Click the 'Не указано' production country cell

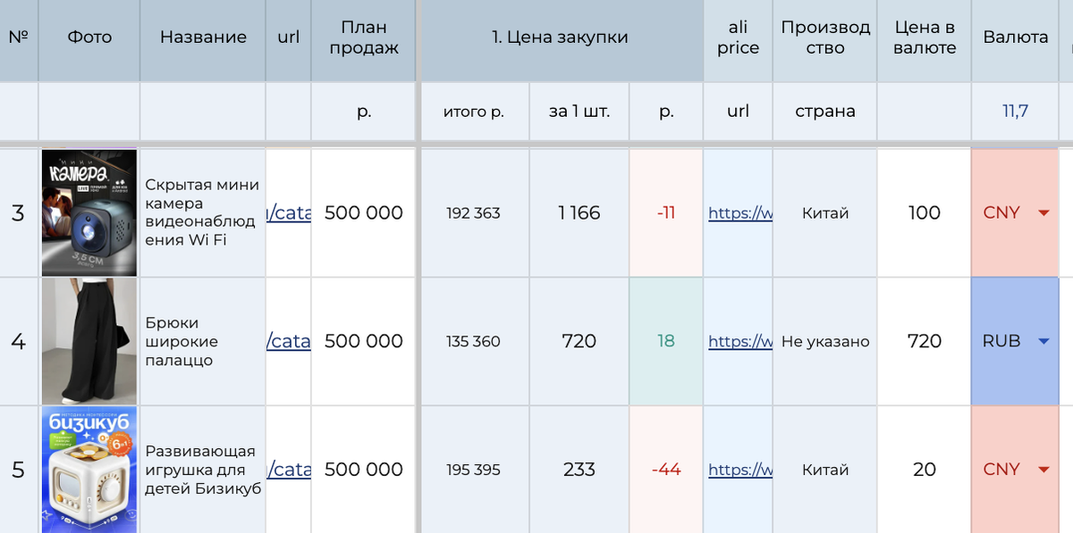pos(824,341)
